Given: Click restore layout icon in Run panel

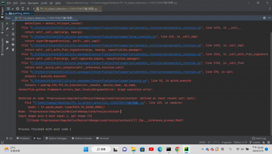Looking at the screenshot, I should [7, 42].
